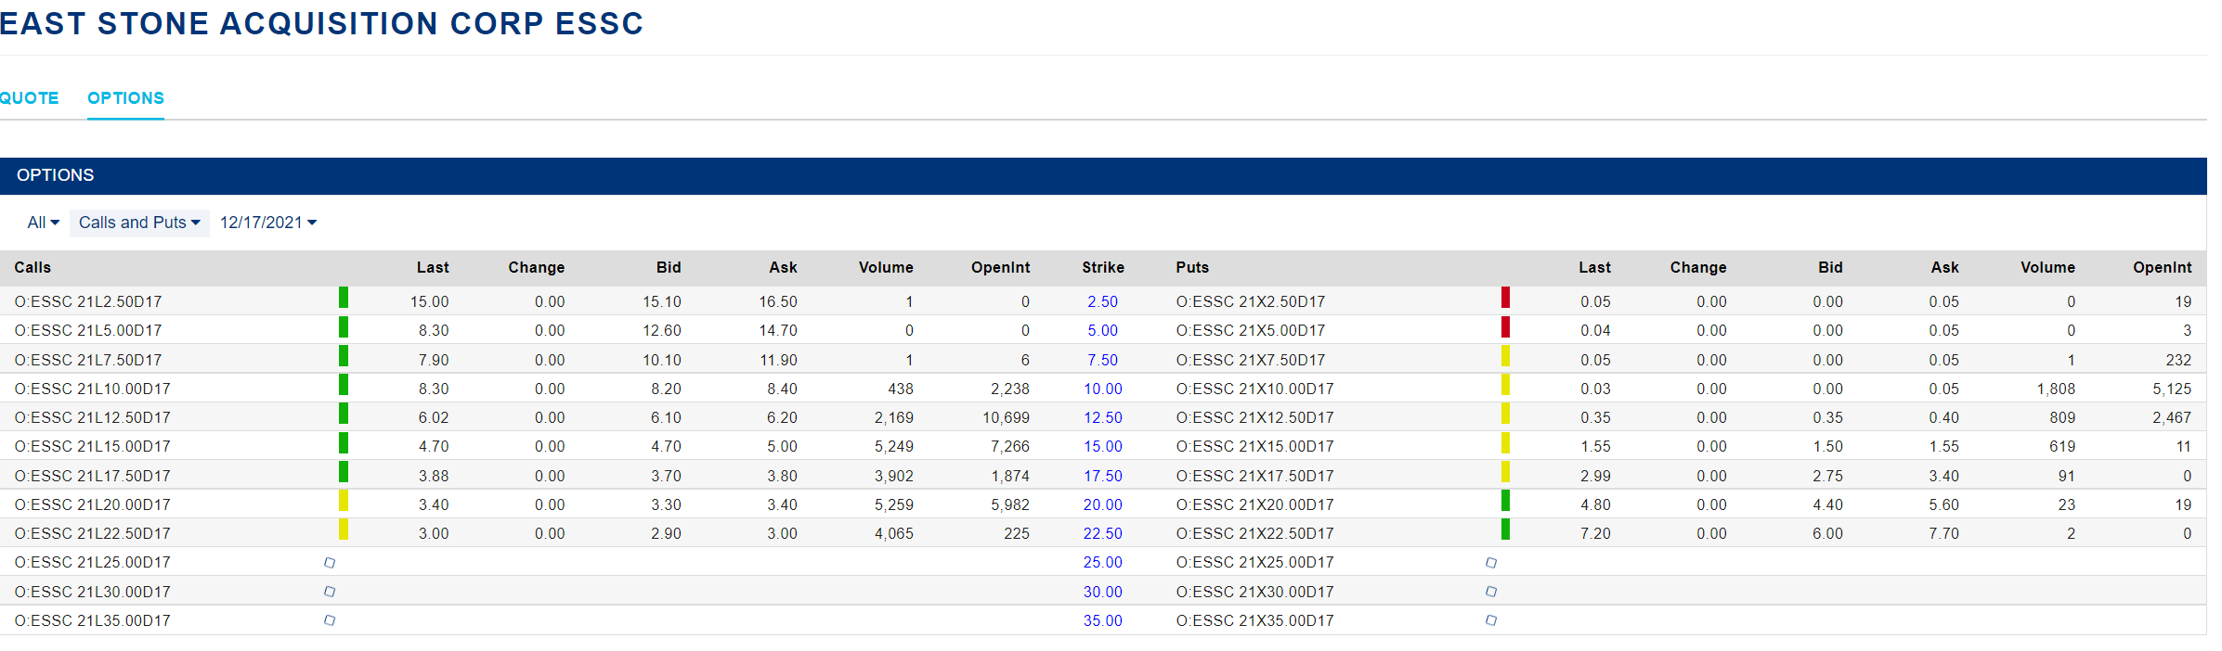Select put contract O:ESSC 21X7.50D17
This screenshot has width=2222, height=651.
(1251, 360)
